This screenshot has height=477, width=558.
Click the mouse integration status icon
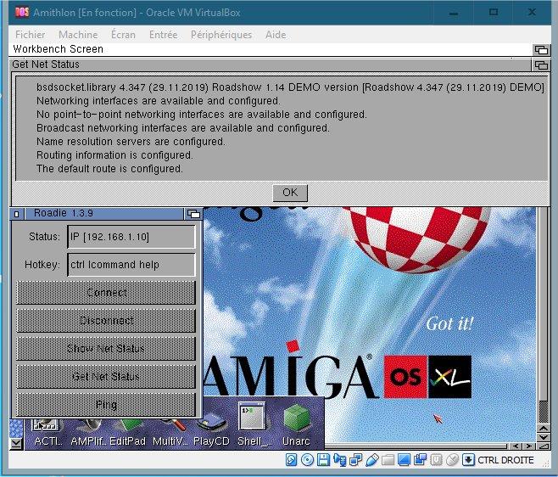(x=452, y=460)
